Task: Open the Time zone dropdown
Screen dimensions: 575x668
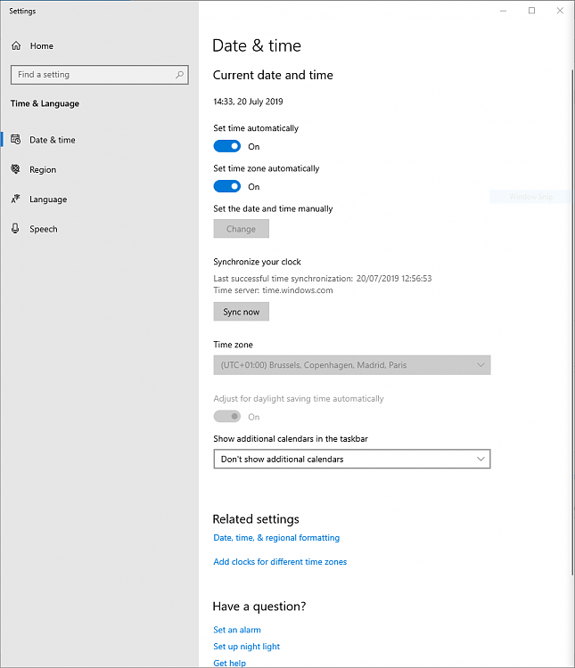Action: (x=352, y=365)
